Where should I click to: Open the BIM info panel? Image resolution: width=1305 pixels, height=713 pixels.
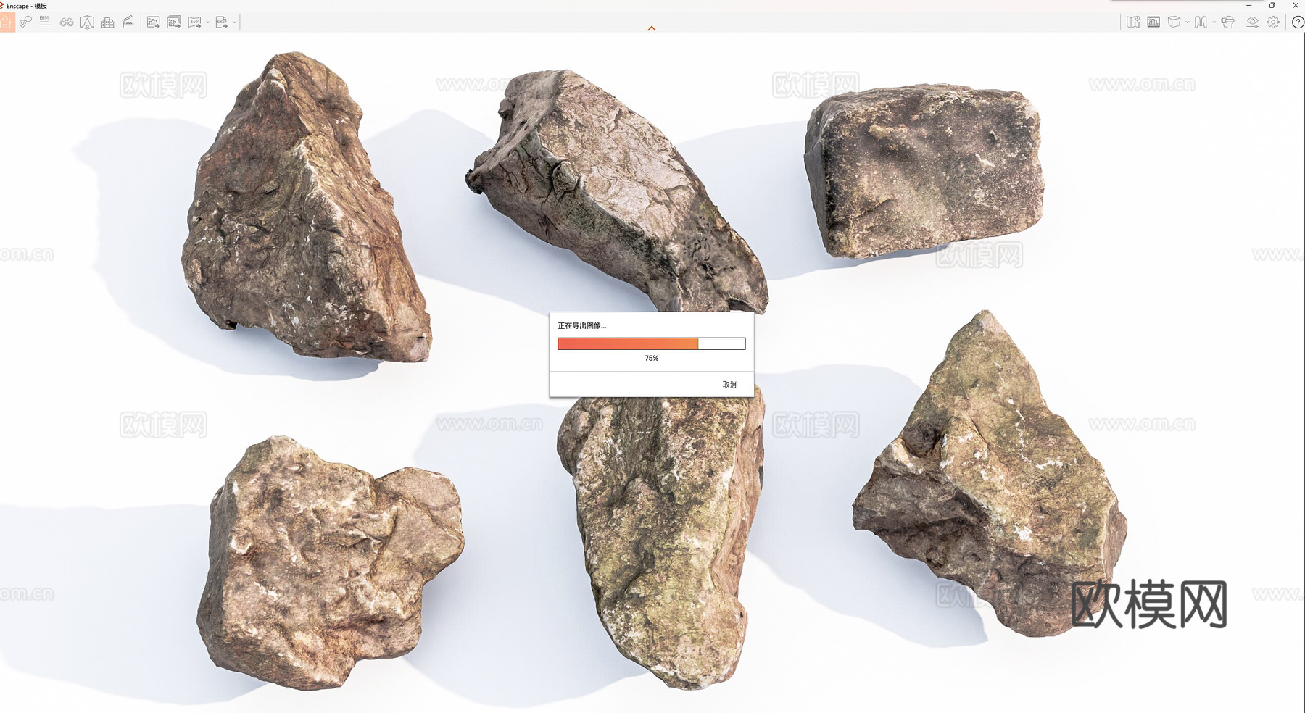pos(46,22)
